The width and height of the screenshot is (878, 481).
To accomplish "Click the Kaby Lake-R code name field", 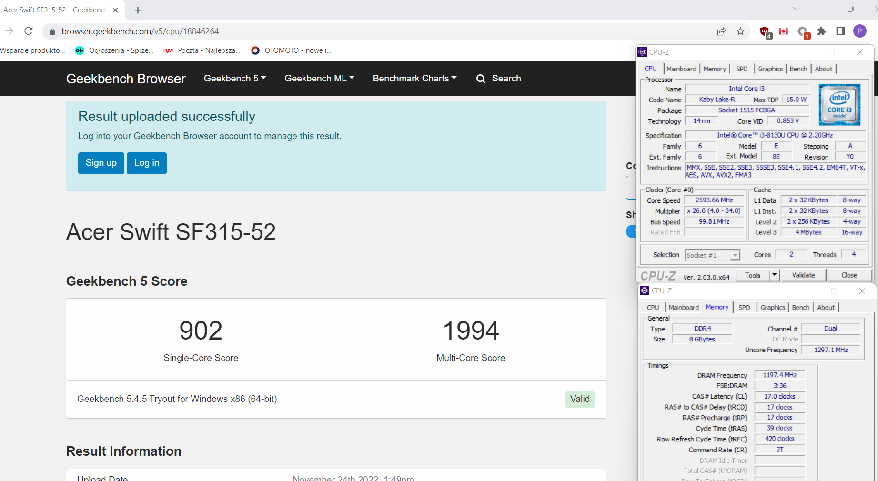I will click(717, 100).
